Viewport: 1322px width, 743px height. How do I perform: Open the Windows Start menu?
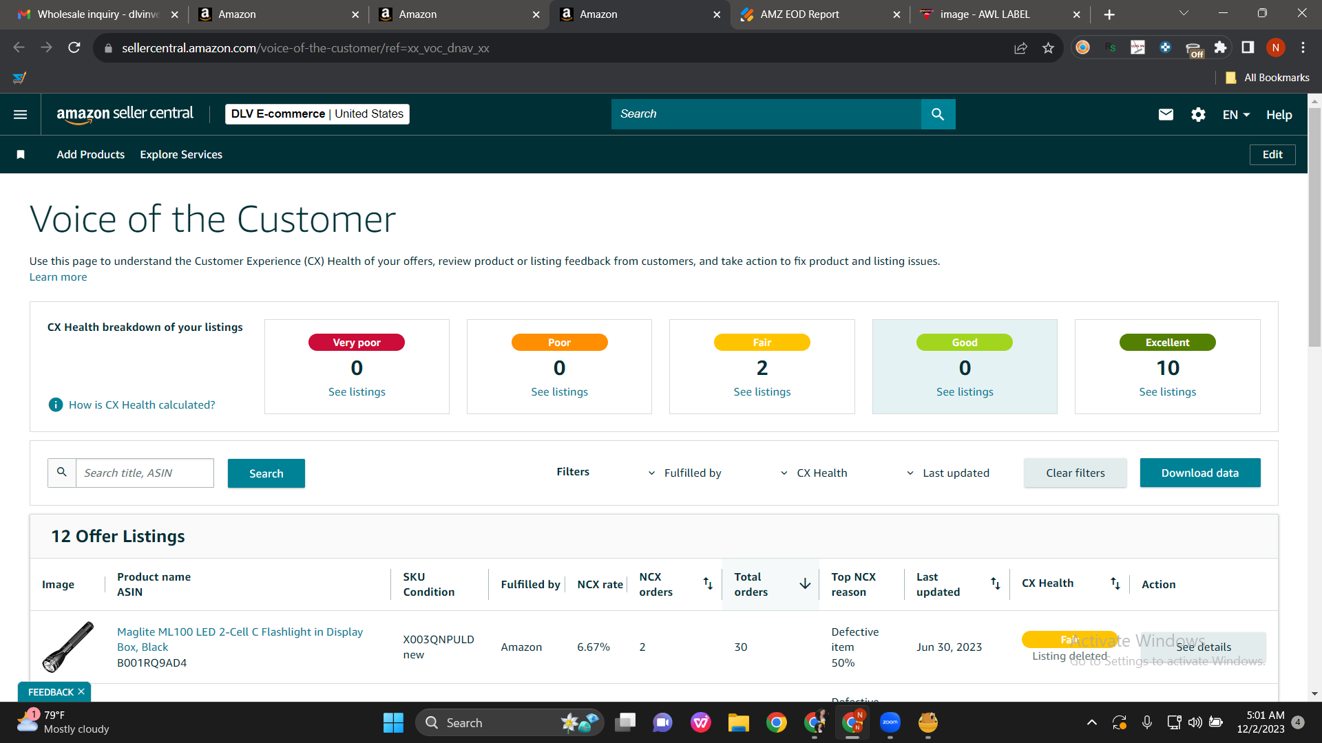(393, 723)
